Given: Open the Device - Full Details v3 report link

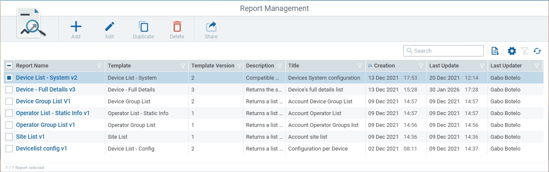Looking at the screenshot, I should pos(46,89).
